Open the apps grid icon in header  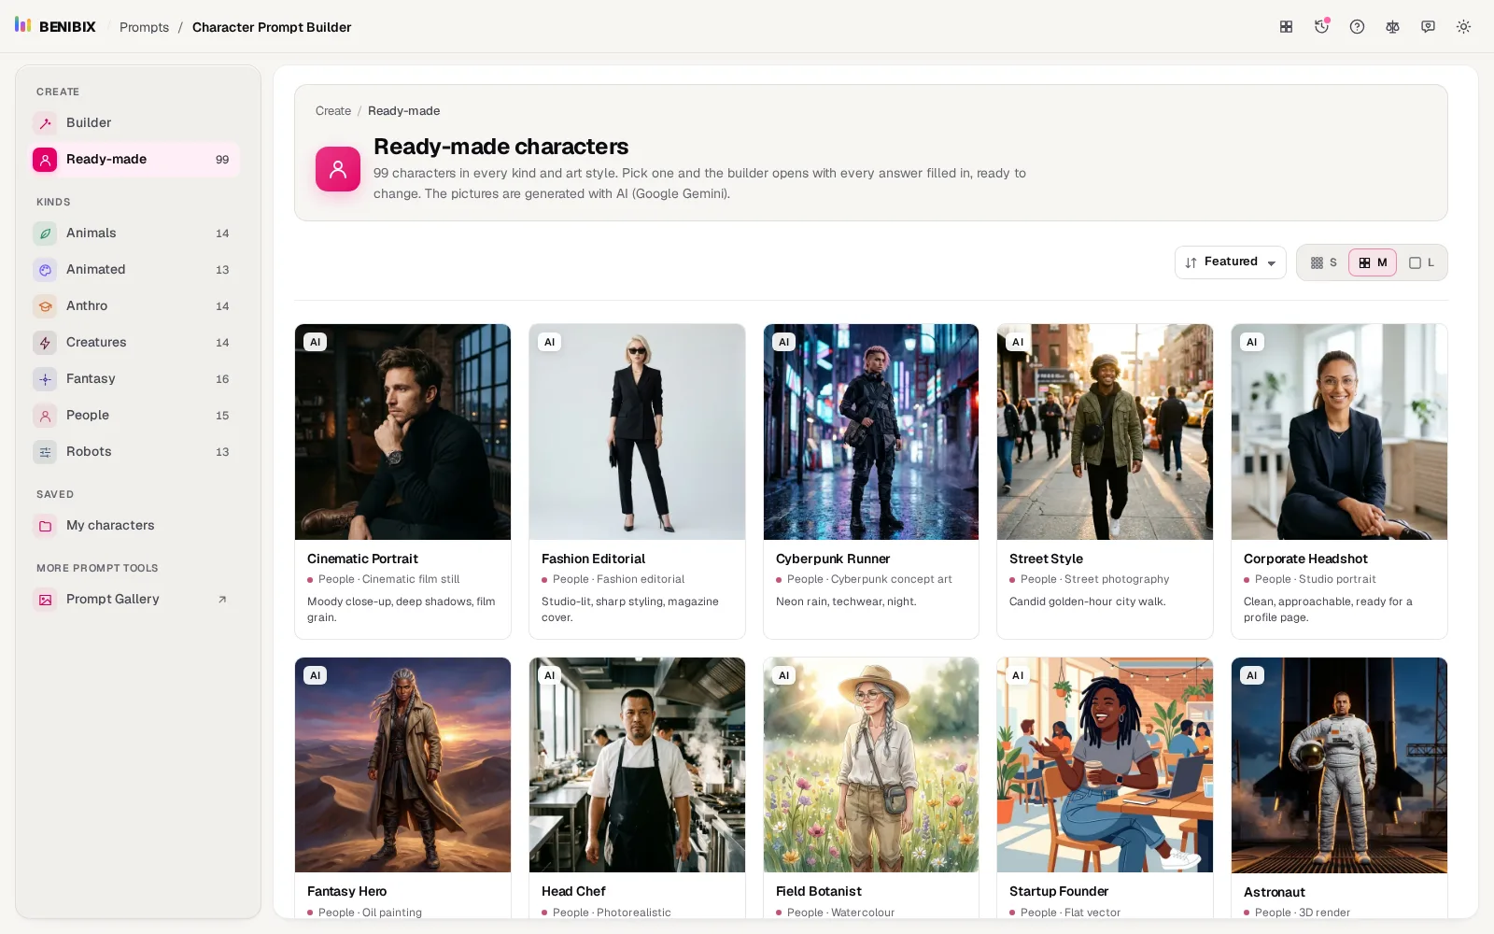(1286, 26)
